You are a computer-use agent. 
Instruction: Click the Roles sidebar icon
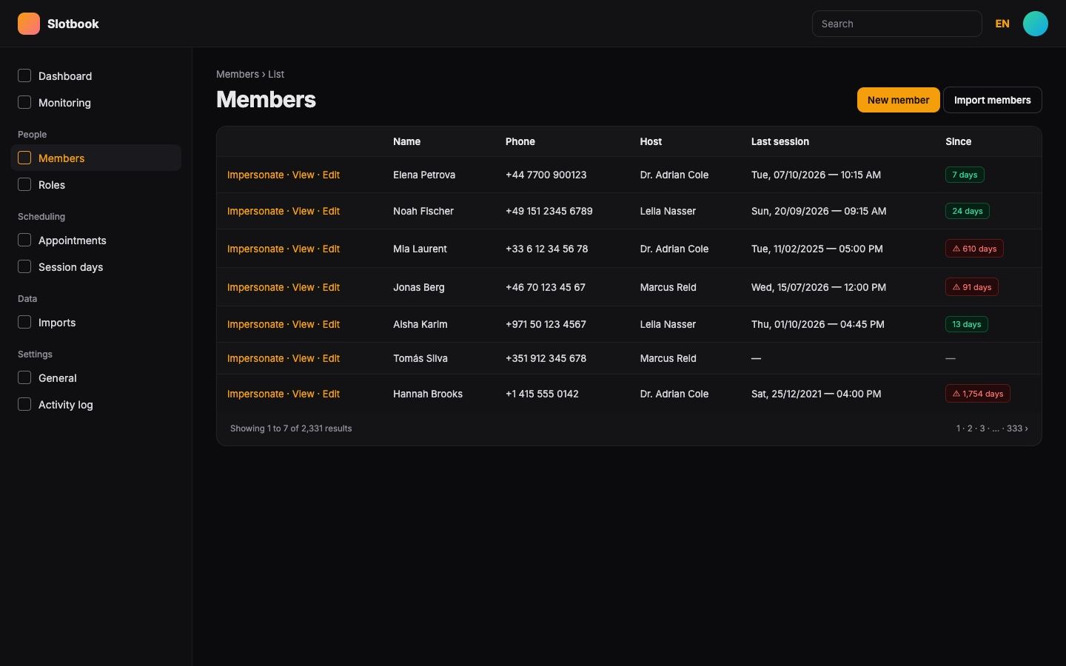click(x=24, y=184)
